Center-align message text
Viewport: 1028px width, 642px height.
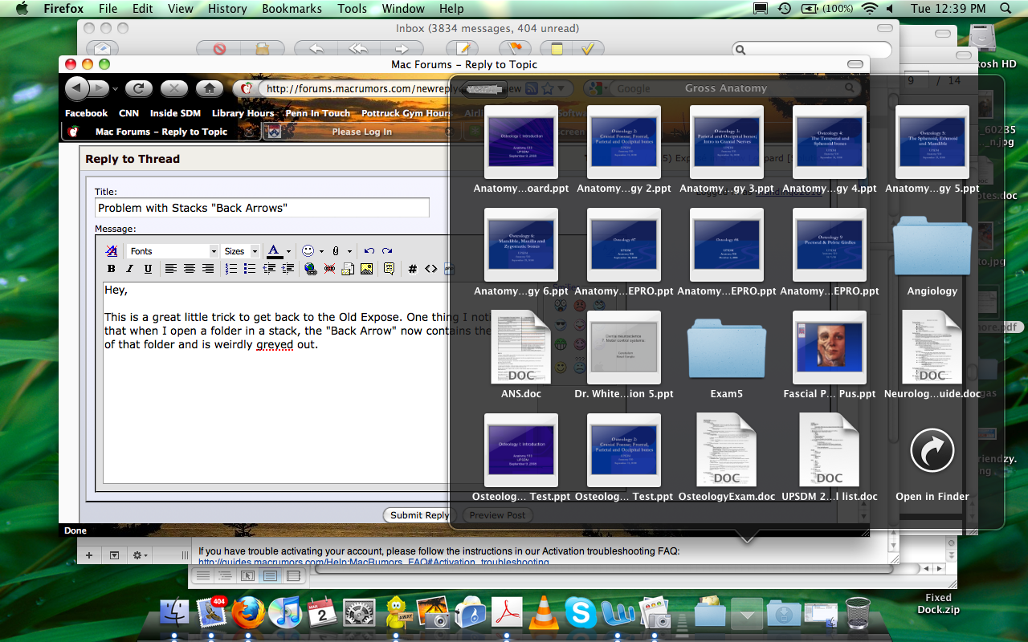pos(190,269)
